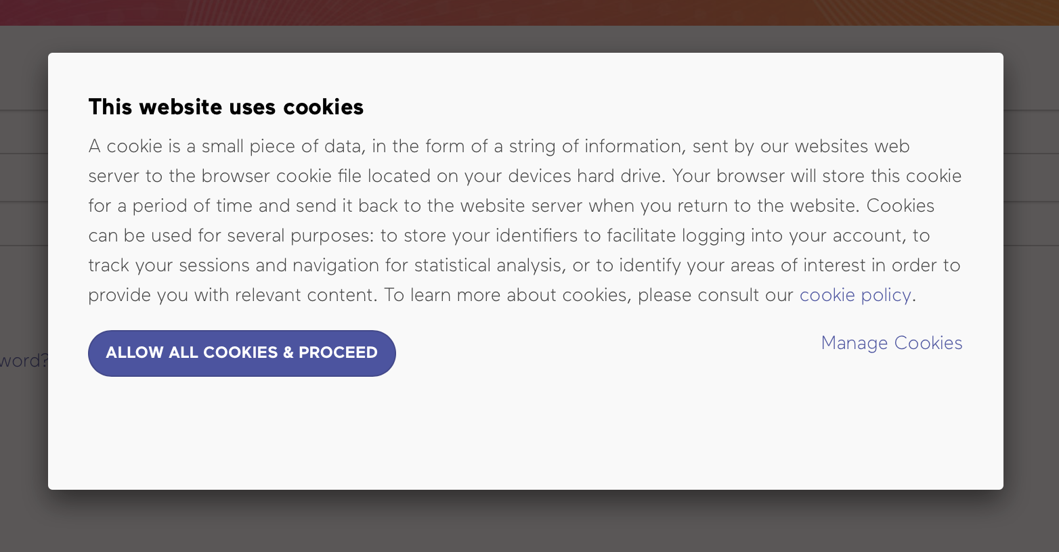This screenshot has width=1059, height=552.
Task: Click the word 'Cookies' in Manage Cookies
Action: click(x=928, y=343)
